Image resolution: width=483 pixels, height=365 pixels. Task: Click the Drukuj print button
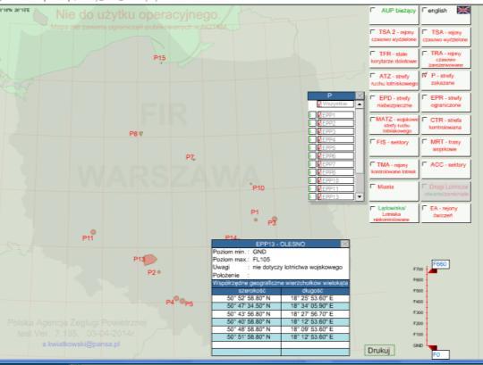(x=379, y=351)
